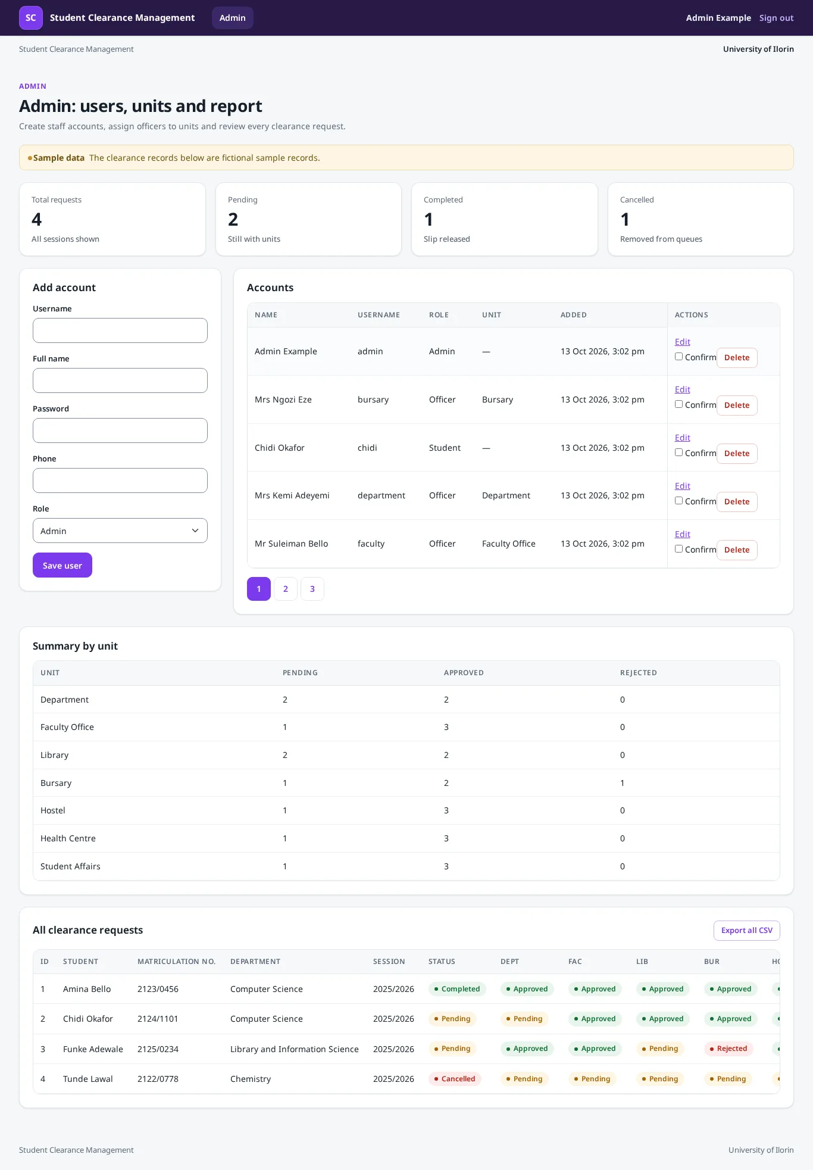
Task: Click the Rejected badge in Funke Adewale's row
Action: 728,1049
